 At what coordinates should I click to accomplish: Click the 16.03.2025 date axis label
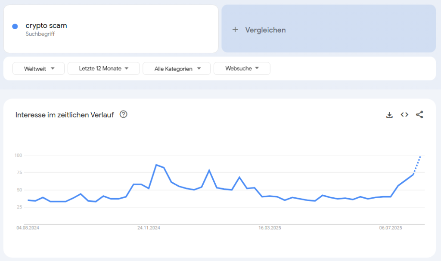[270, 228]
